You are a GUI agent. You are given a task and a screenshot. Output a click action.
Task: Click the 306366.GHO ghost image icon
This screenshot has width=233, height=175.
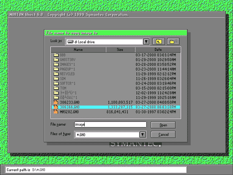pos(56,107)
